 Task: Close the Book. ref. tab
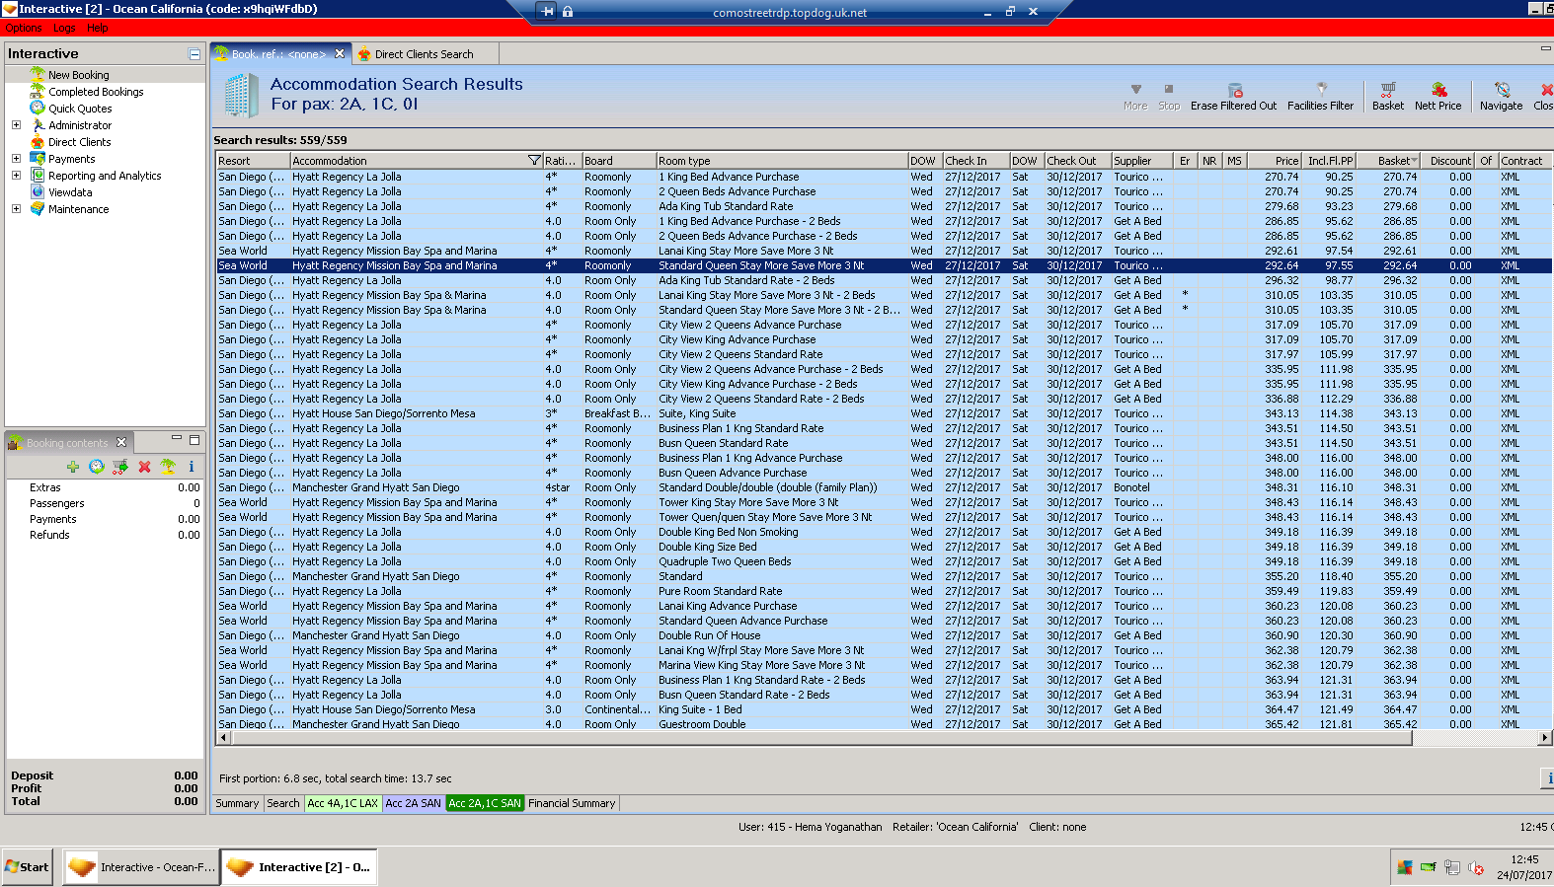[x=340, y=54]
